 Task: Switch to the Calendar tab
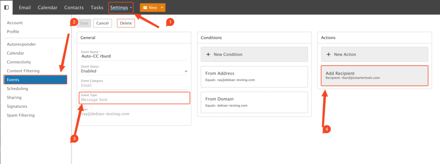click(x=47, y=8)
